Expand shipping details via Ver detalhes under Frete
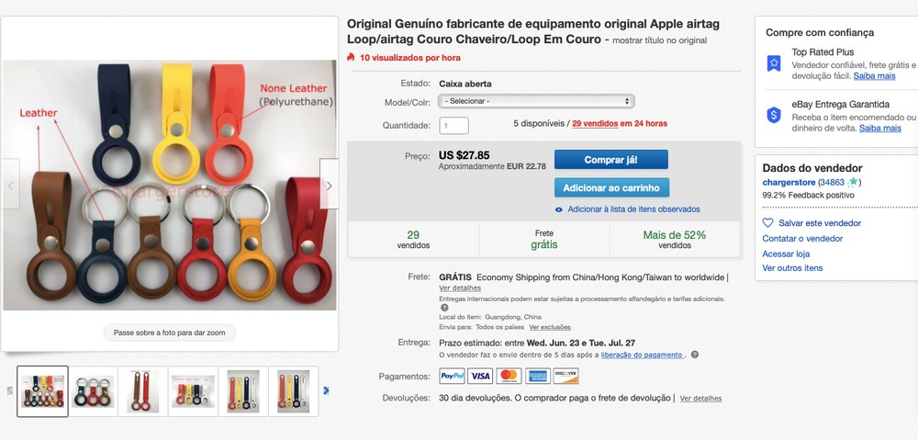This screenshot has height=440, width=918. point(460,288)
